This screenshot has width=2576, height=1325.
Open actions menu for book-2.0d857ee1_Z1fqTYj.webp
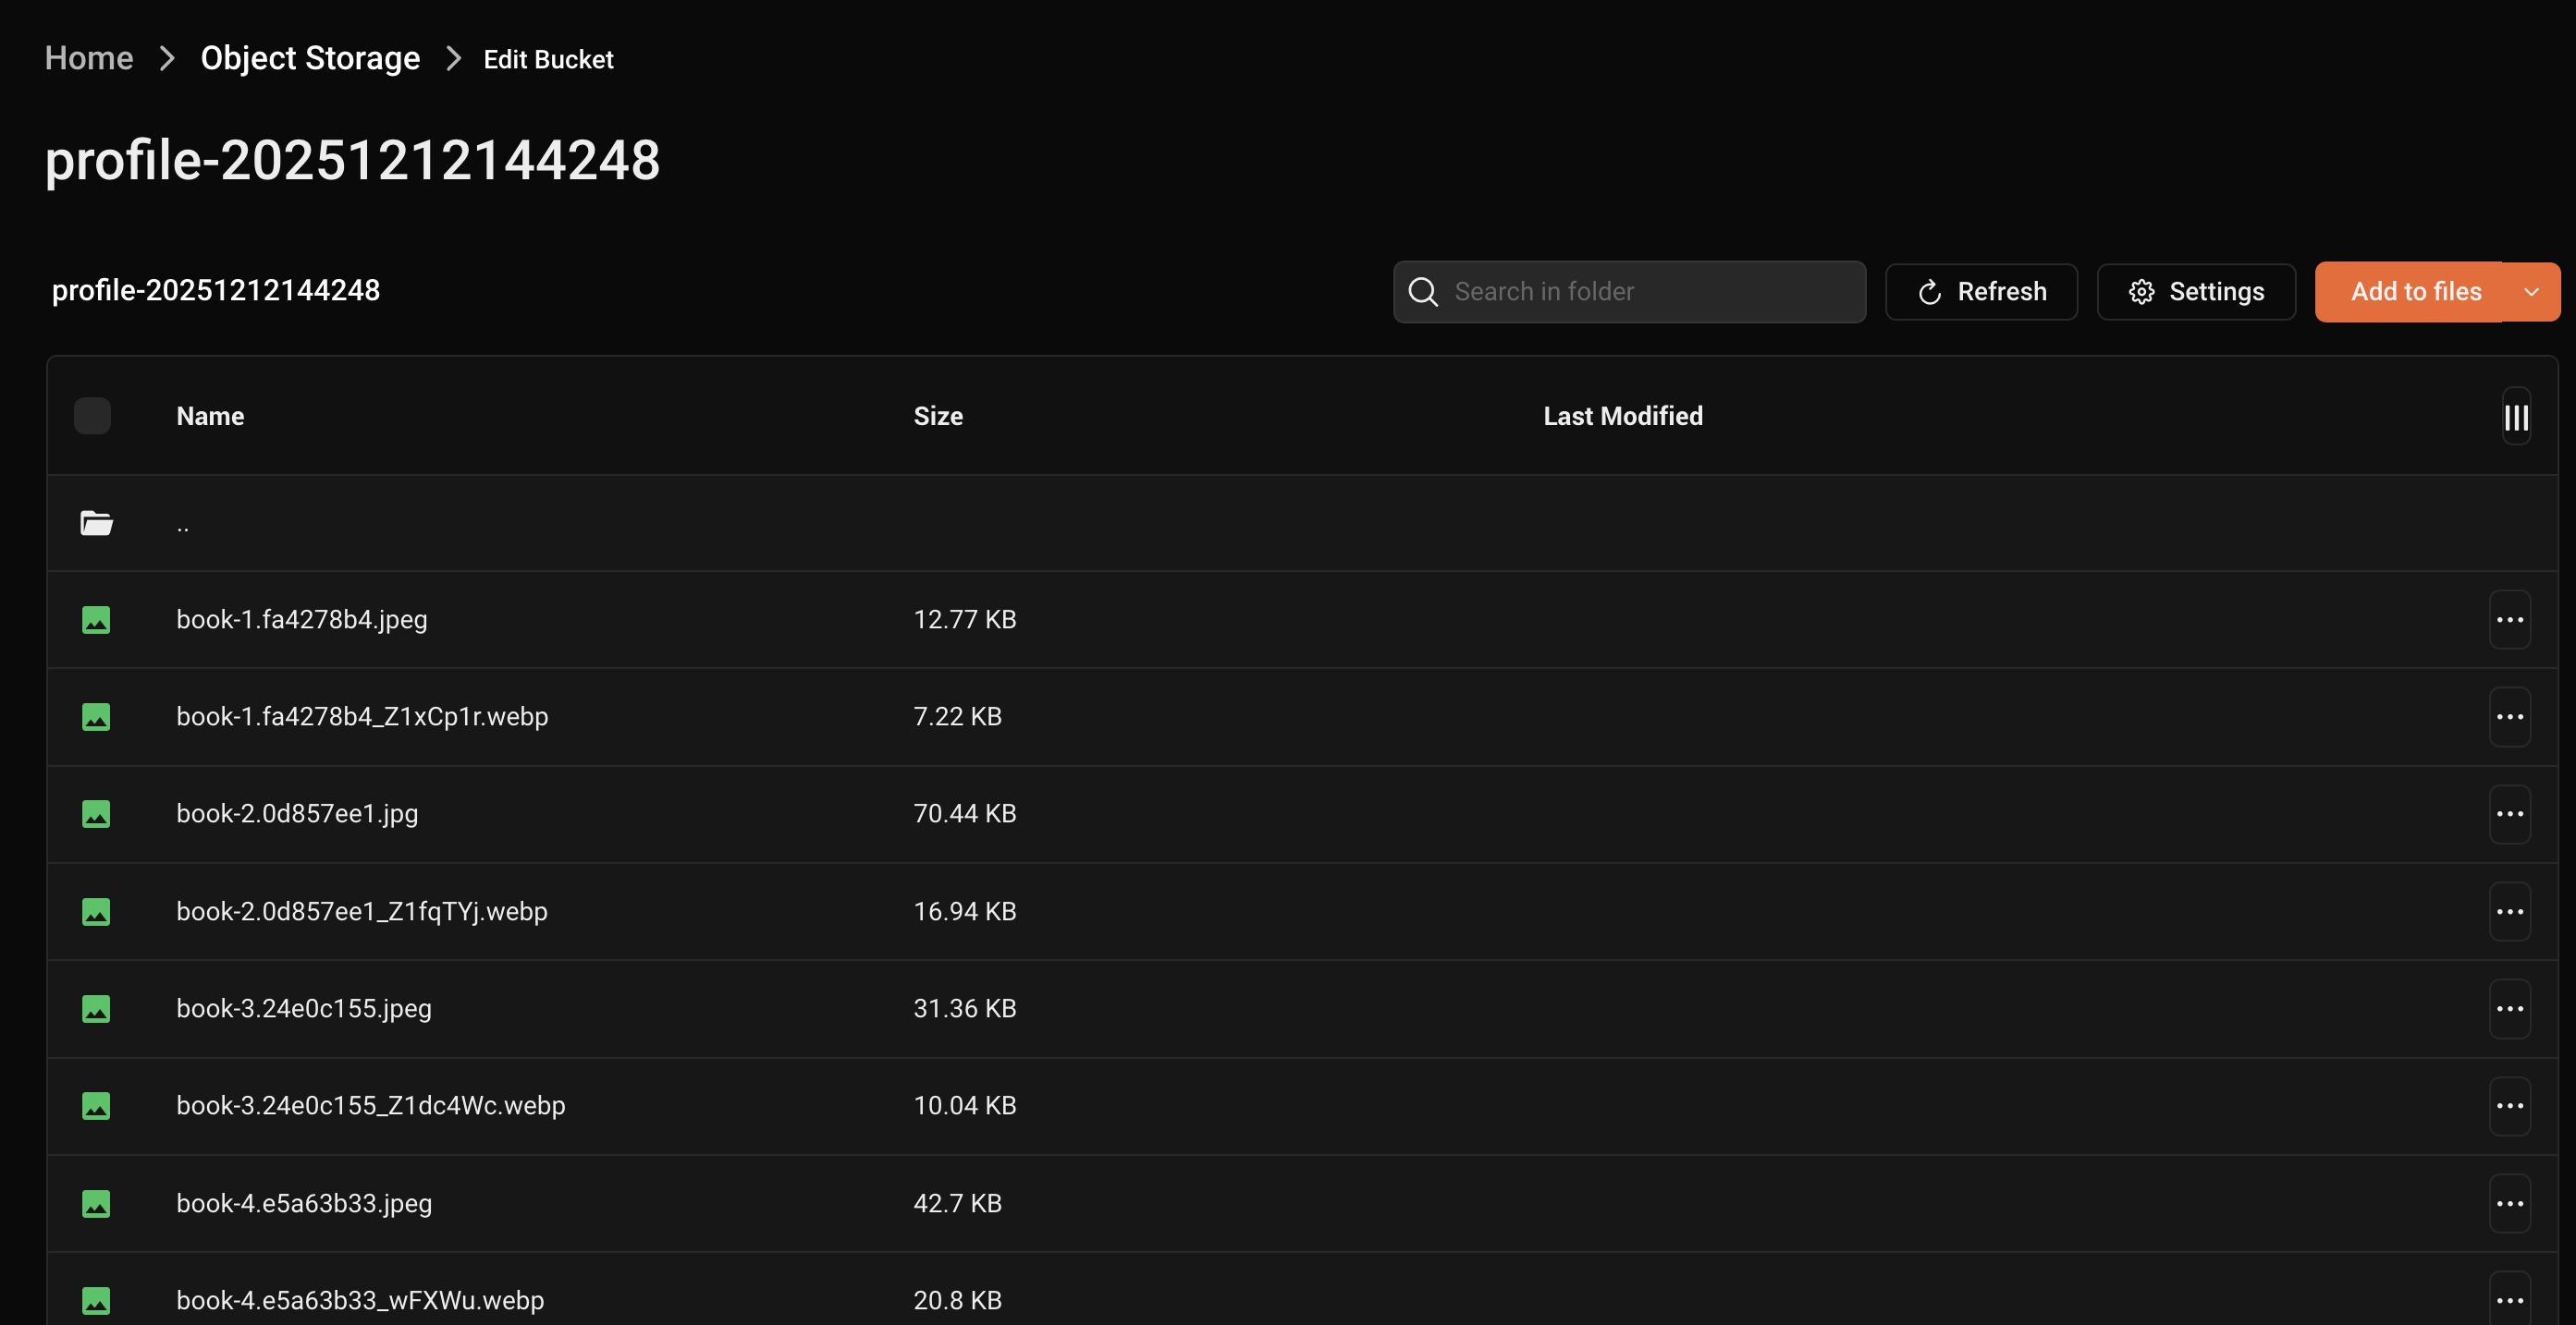(x=2509, y=911)
